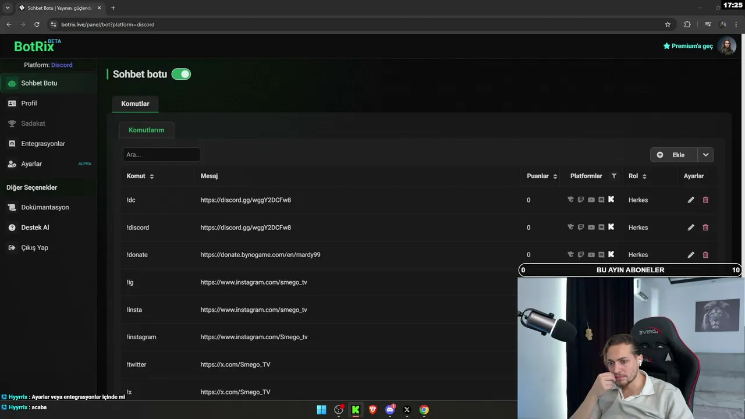The height and width of the screenshot is (419, 745).
Task: Click the YouTube platform icon in the !discord row
Action: (591, 227)
